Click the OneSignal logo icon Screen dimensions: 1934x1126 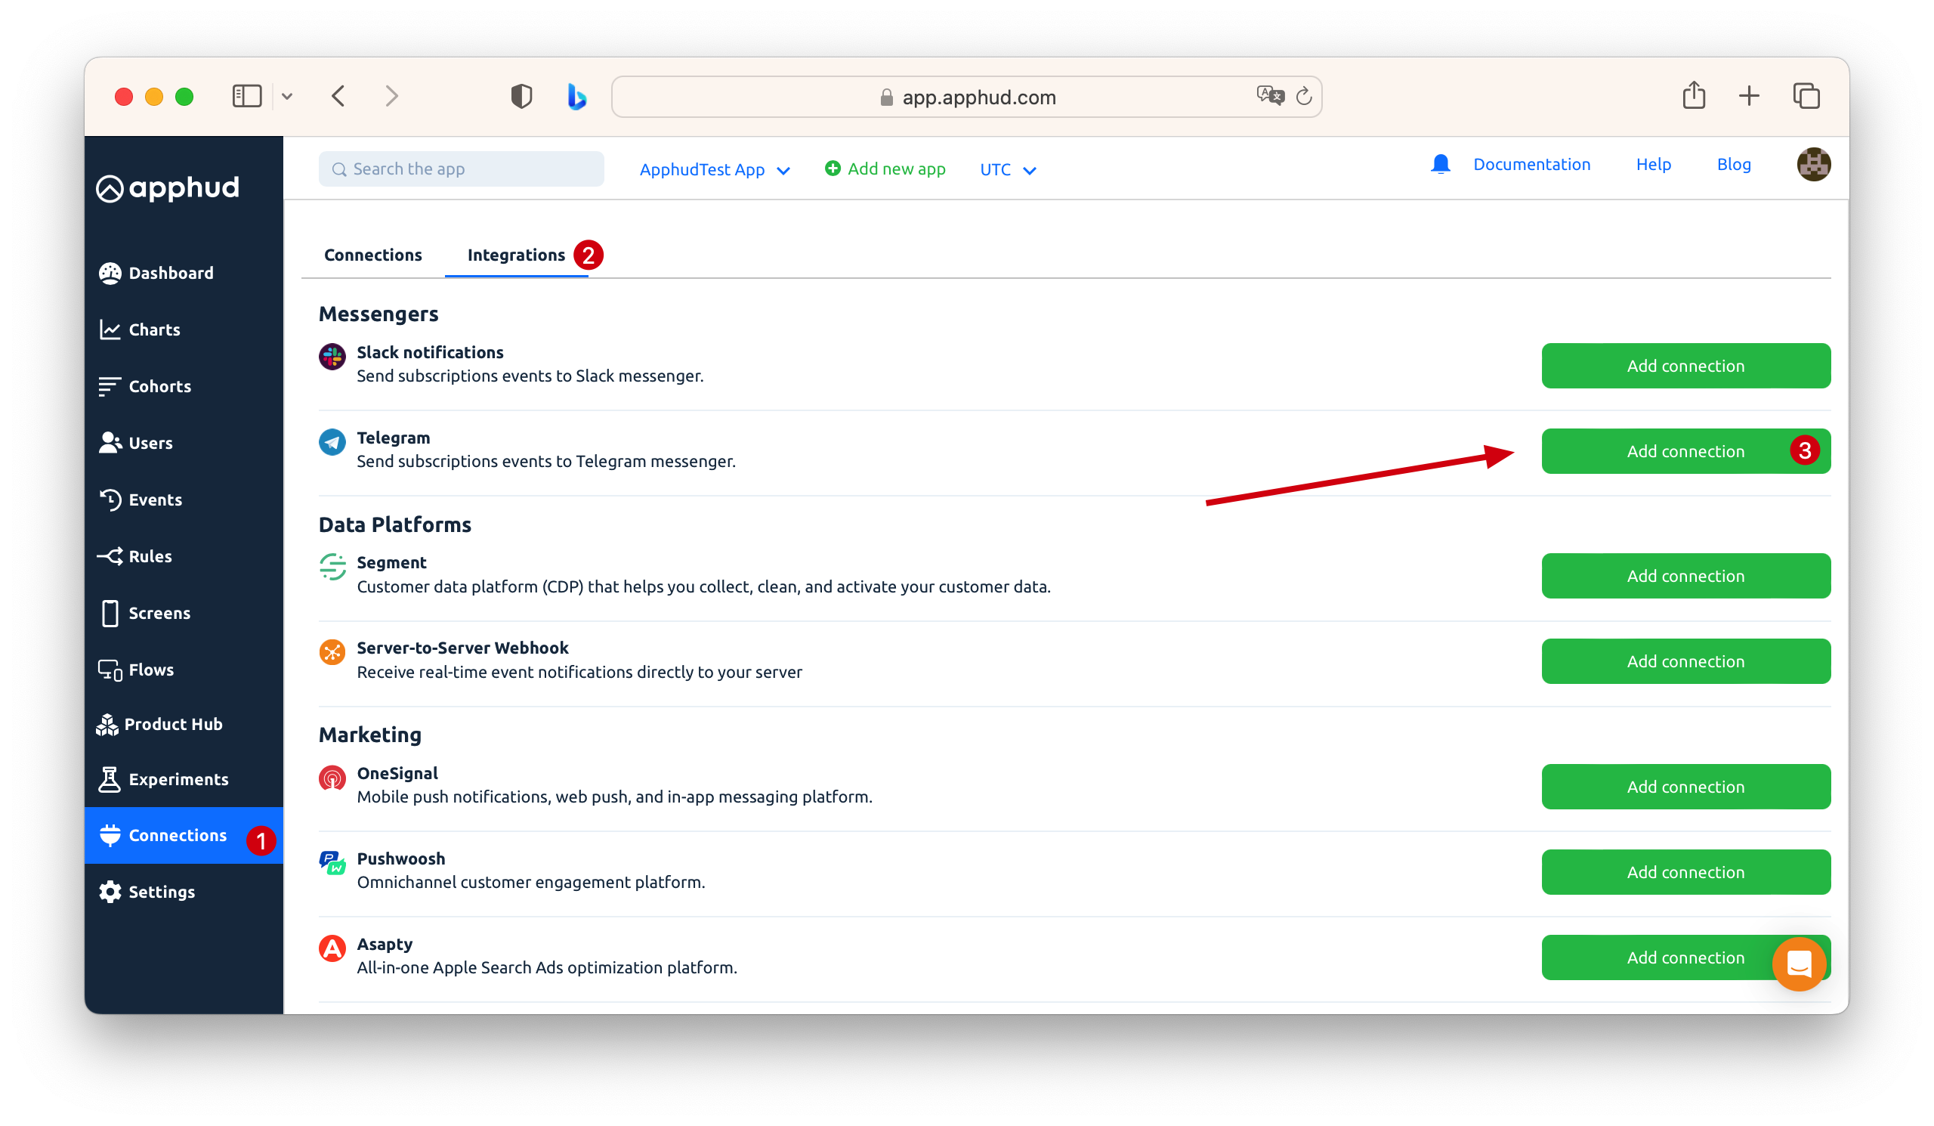tap(332, 778)
